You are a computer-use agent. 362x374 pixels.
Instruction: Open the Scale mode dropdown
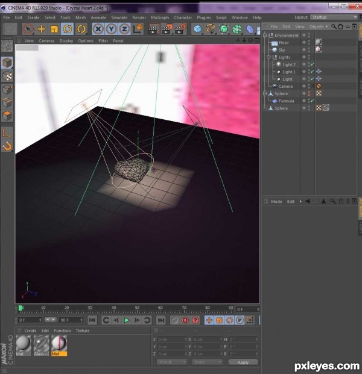(207, 362)
